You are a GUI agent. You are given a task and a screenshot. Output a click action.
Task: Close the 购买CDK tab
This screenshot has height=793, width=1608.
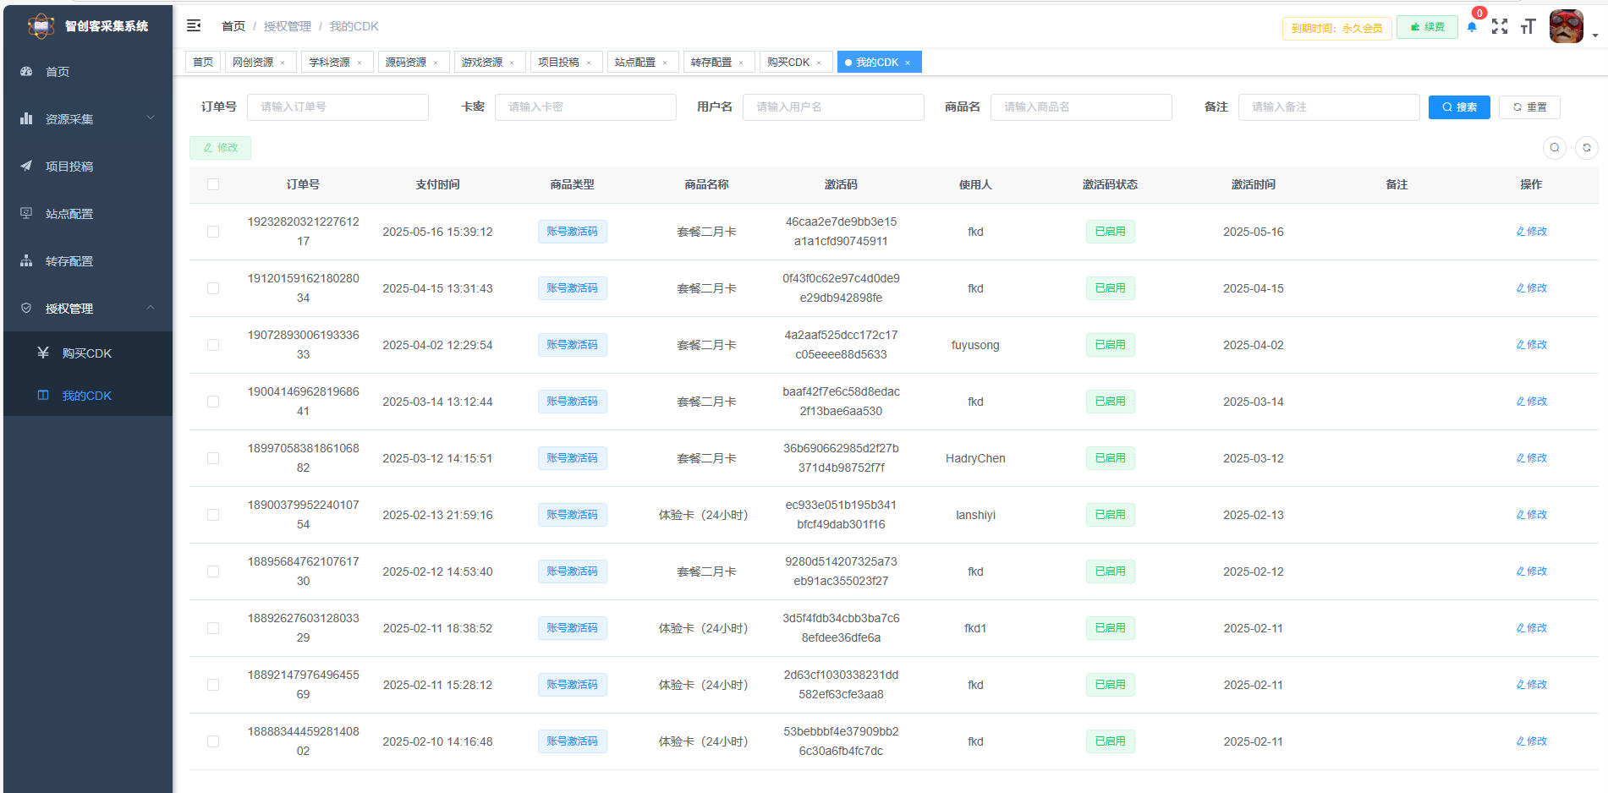tap(819, 63)
